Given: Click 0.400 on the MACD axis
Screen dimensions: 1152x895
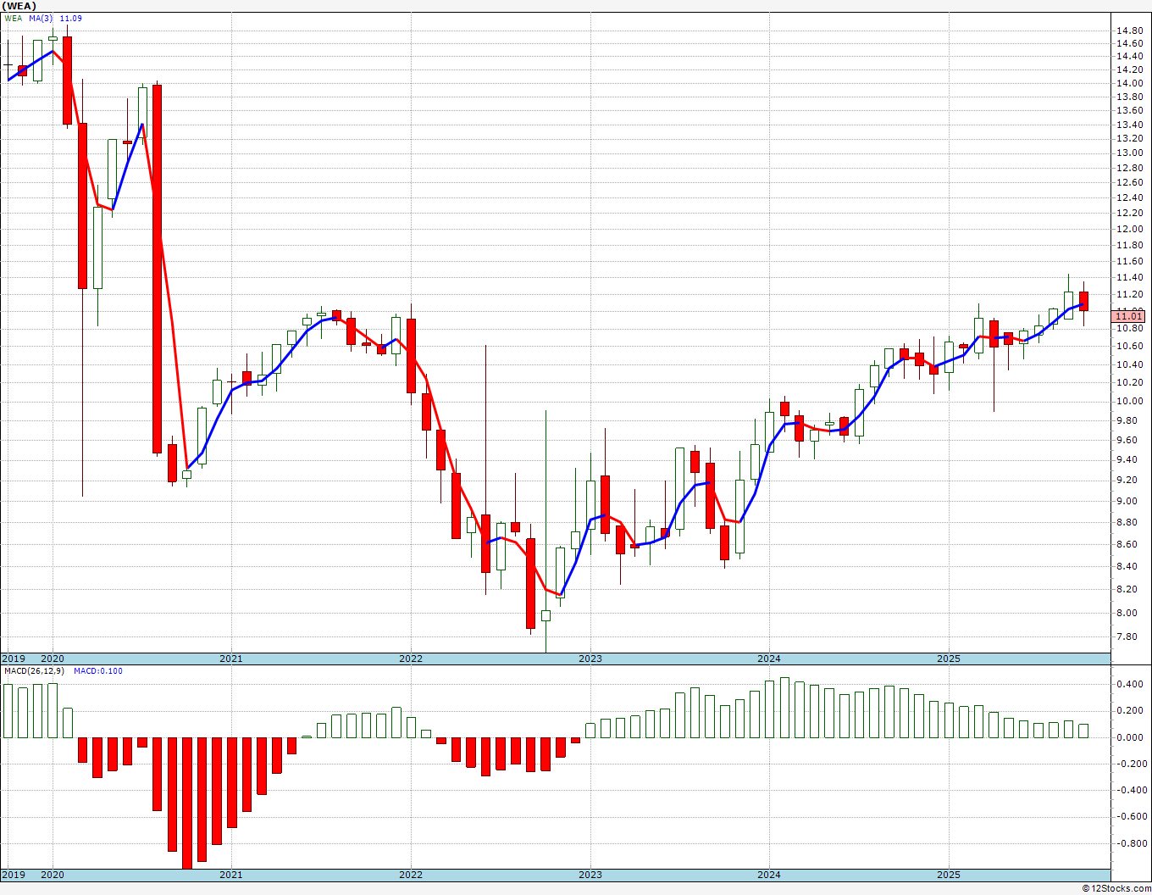Looking at the screenshot, I should 1130,684.
